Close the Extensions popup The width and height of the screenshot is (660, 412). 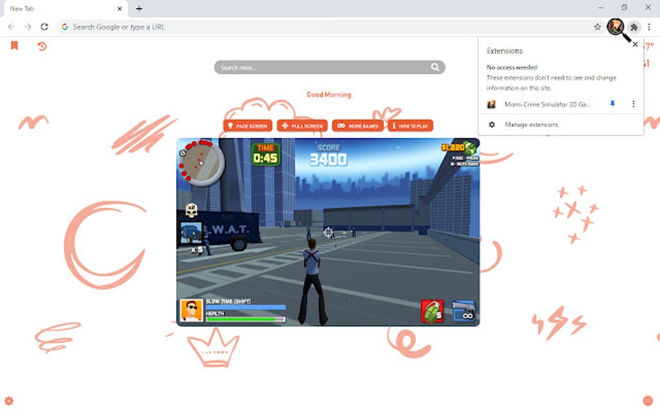(x=635, y=44)
